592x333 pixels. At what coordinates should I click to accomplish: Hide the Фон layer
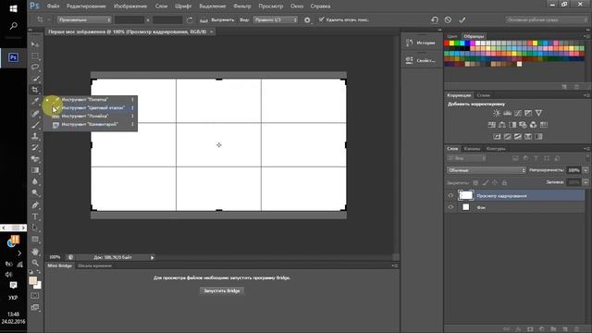[450, 207]
